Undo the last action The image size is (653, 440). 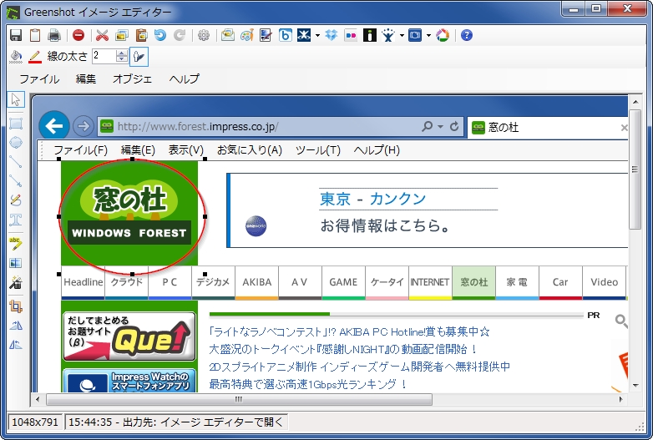pyautogui.click(x=160, y=35)
